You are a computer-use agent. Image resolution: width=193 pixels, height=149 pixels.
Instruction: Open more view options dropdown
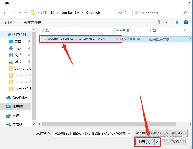coord(167,22)
